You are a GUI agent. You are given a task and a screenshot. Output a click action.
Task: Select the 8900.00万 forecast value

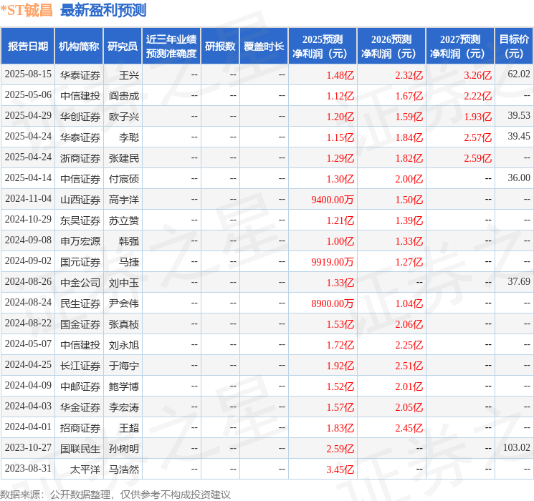coord(333,303)
